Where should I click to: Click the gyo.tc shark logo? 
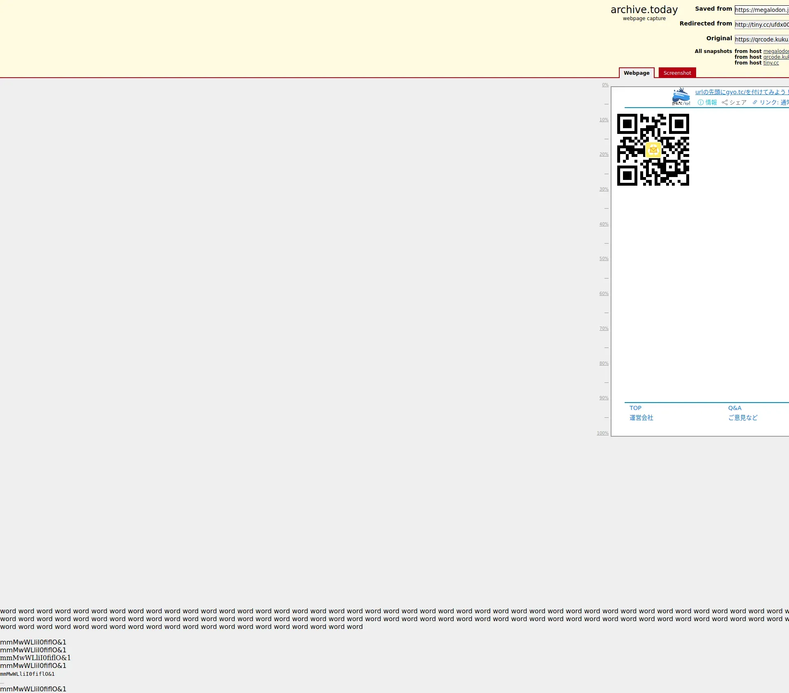pos(681,97)
